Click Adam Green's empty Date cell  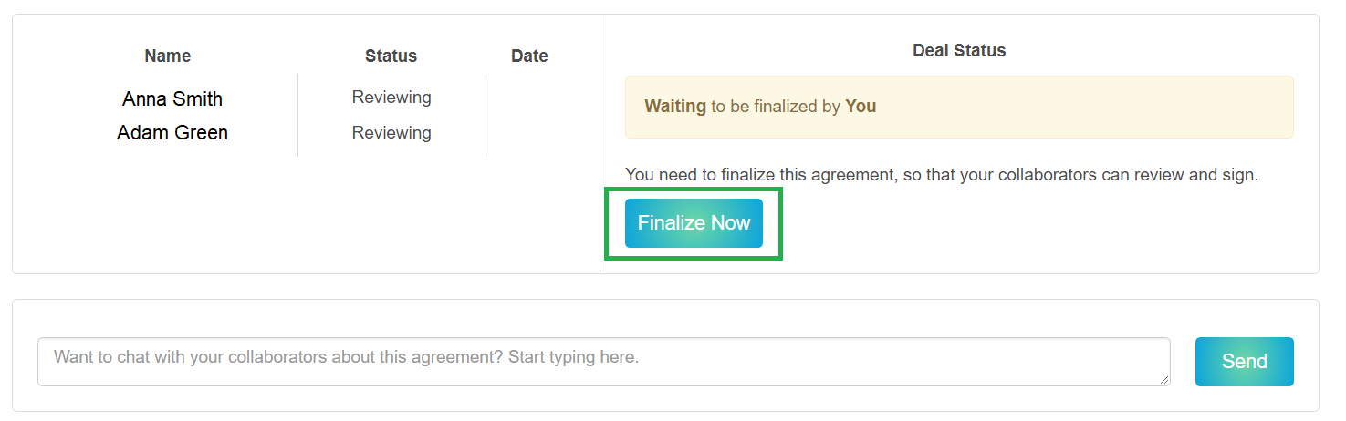click(529, 133)
